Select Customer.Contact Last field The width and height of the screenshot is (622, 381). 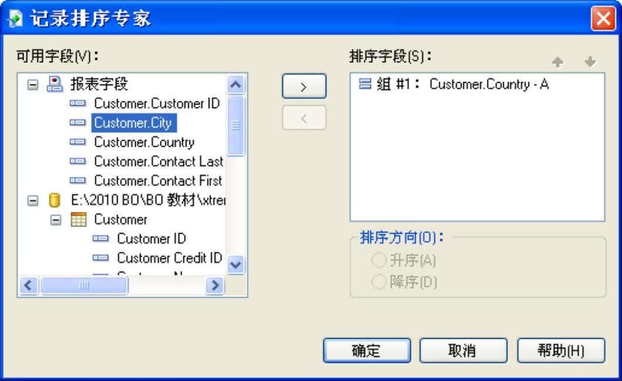159,161
